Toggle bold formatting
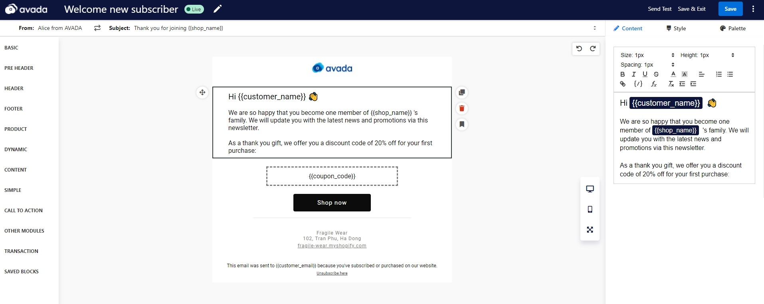 click(623, 74)
